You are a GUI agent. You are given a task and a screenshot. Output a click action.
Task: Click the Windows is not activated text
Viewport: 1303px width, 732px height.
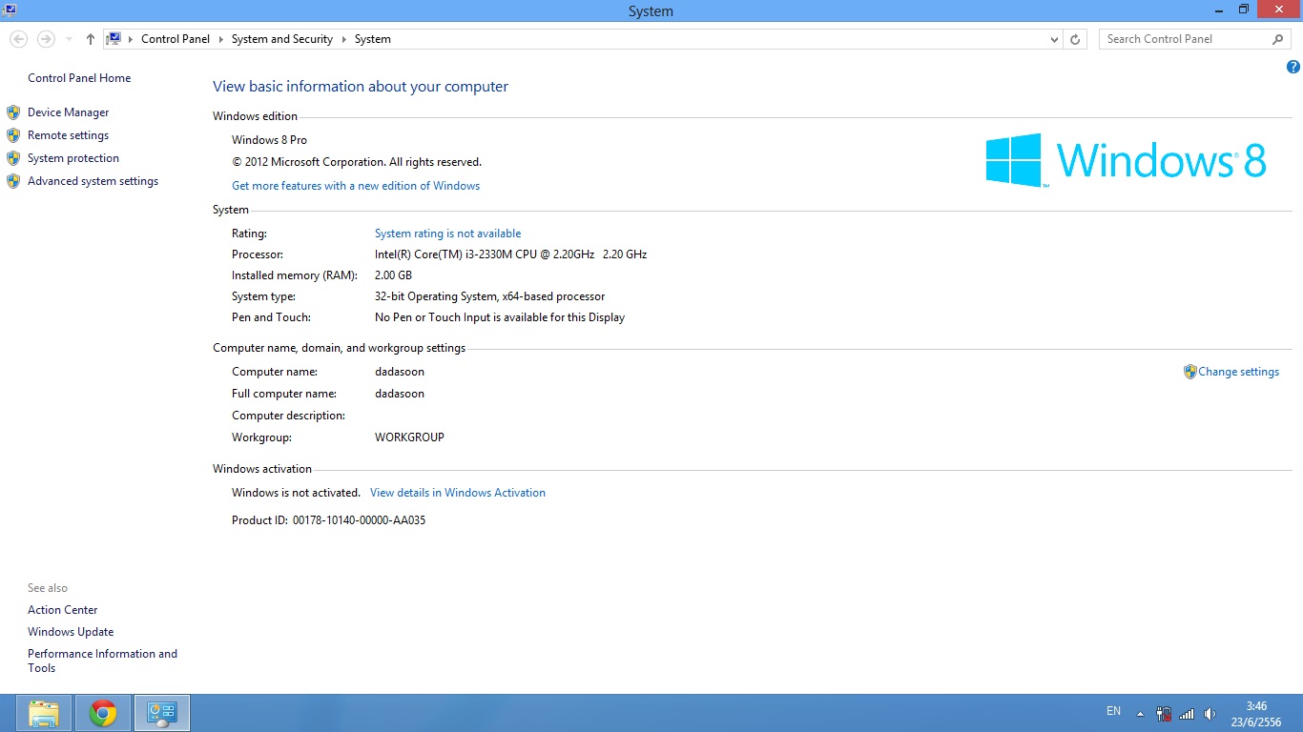[296, 493]
